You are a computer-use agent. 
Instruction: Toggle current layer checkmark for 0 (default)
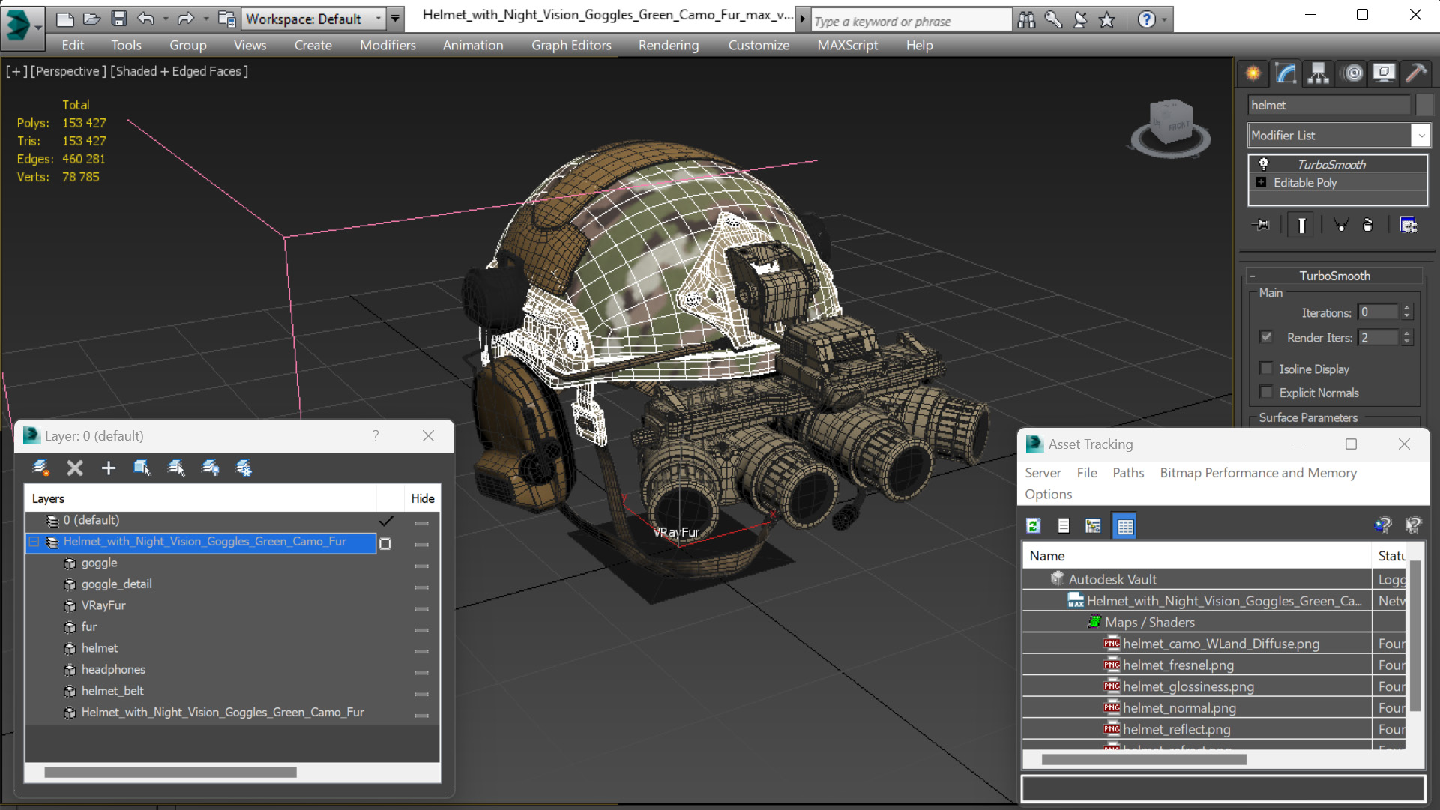click(x=386, y=521)
